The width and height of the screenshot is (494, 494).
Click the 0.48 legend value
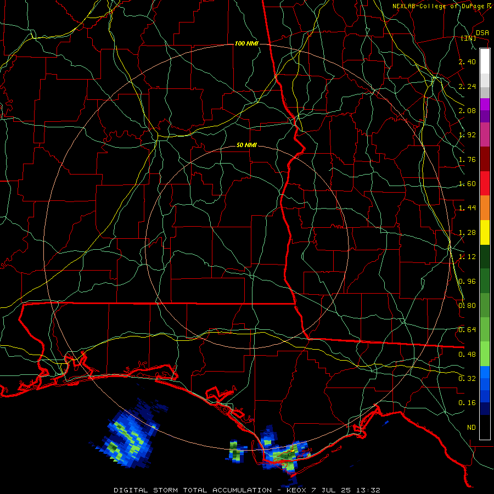click(x=467, y=355)
